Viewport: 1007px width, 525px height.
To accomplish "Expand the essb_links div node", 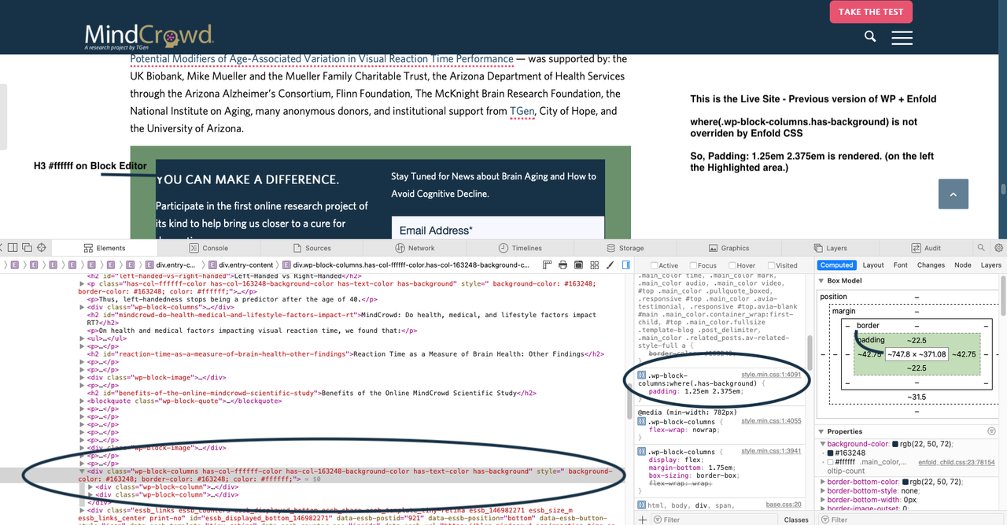I will tap(83, 510).
